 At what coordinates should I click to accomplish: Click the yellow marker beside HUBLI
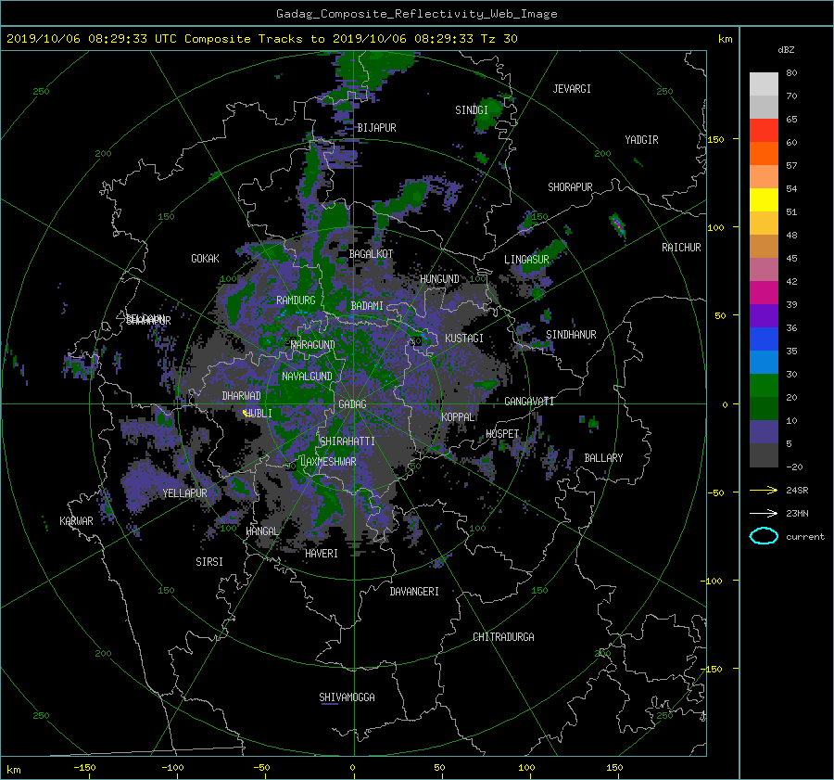click(x=246, y=413)
